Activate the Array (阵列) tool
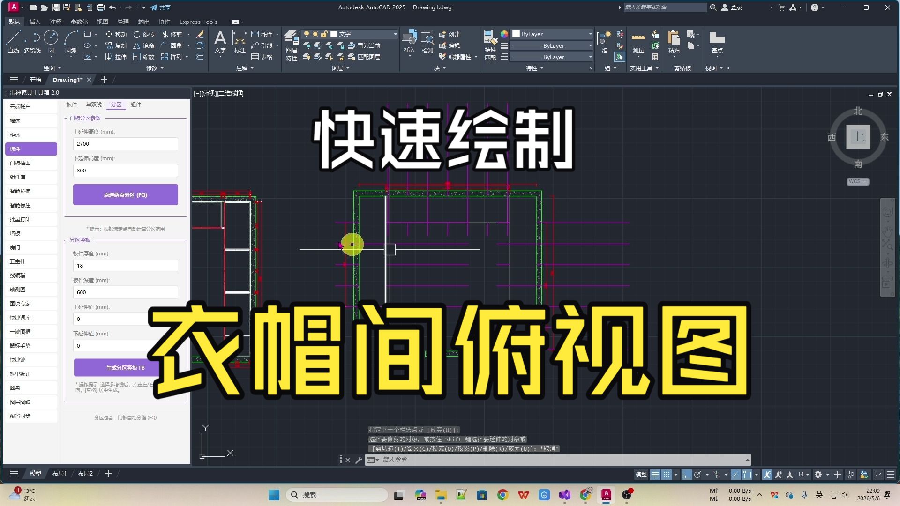This screenshot has width=900, height=506. 172,57
